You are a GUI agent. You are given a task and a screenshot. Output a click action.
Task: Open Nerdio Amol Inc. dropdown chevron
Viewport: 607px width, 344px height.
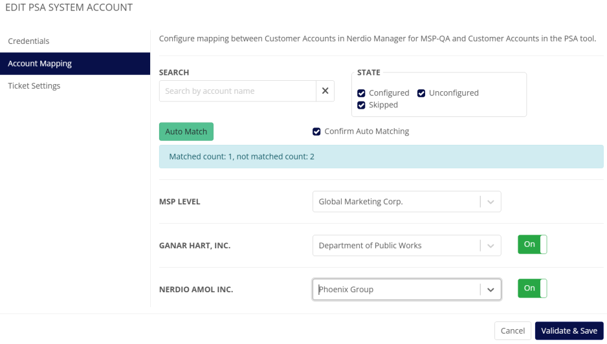coord(491,290)
